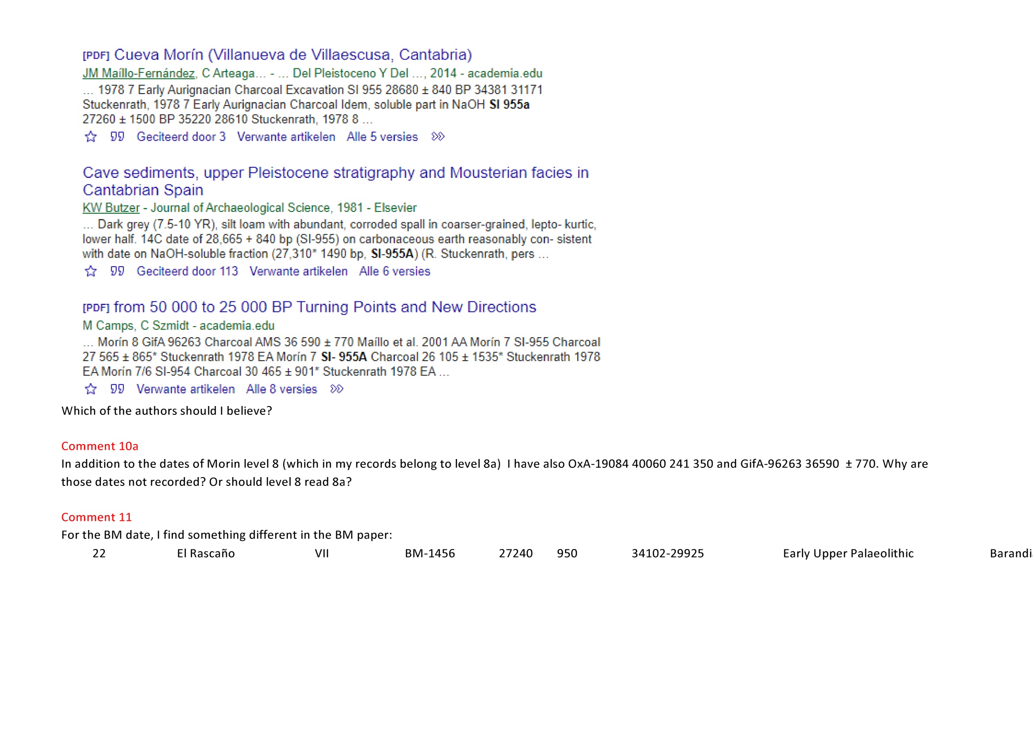The image size is (1033, 730).
Task: Click author link JM Maíllo-Fernández
Action: point(139,73)
